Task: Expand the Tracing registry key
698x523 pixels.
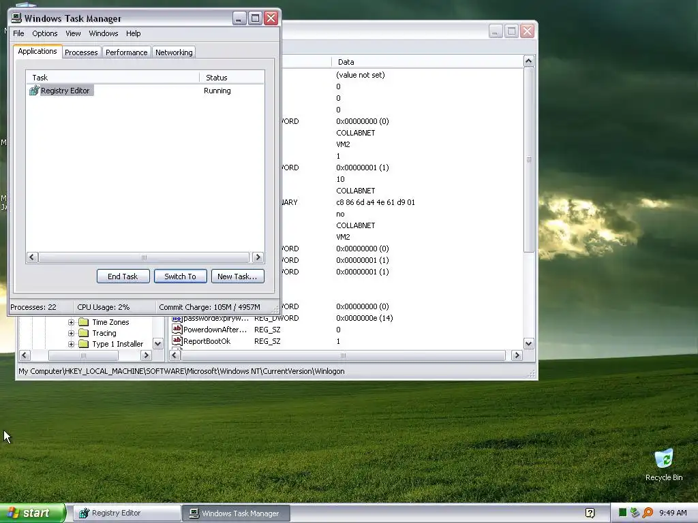Action: pyautogui.click(x=71, y=333)
